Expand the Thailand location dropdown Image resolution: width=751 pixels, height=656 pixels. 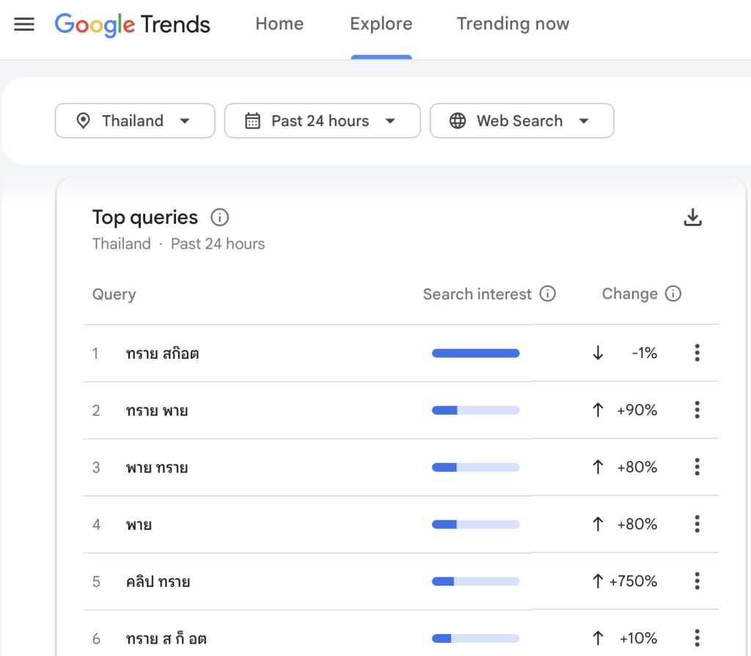click(135, 121)
